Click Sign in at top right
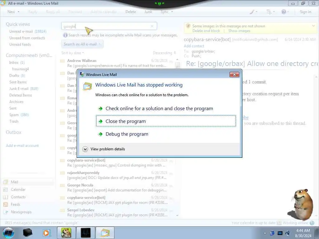 pos(305,12)
